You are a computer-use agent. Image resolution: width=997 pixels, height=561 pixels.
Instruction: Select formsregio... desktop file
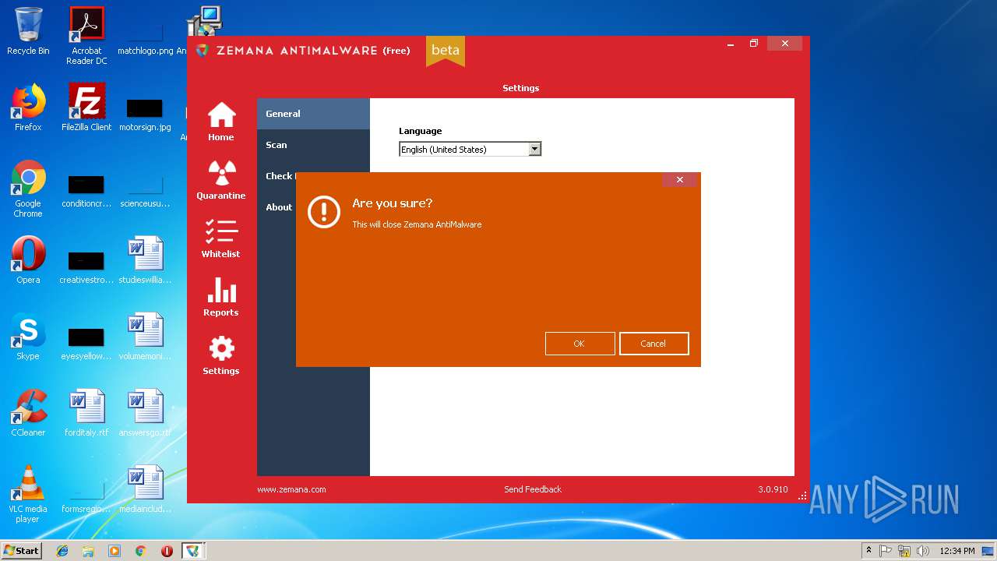86,497
